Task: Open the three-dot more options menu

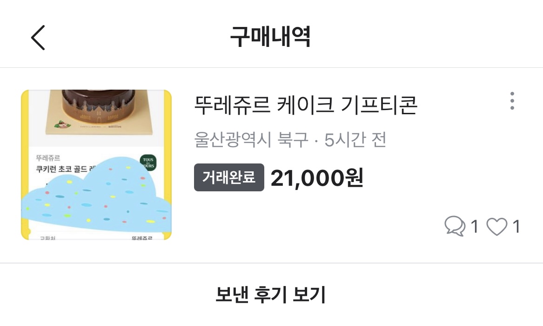Action: 512,101
